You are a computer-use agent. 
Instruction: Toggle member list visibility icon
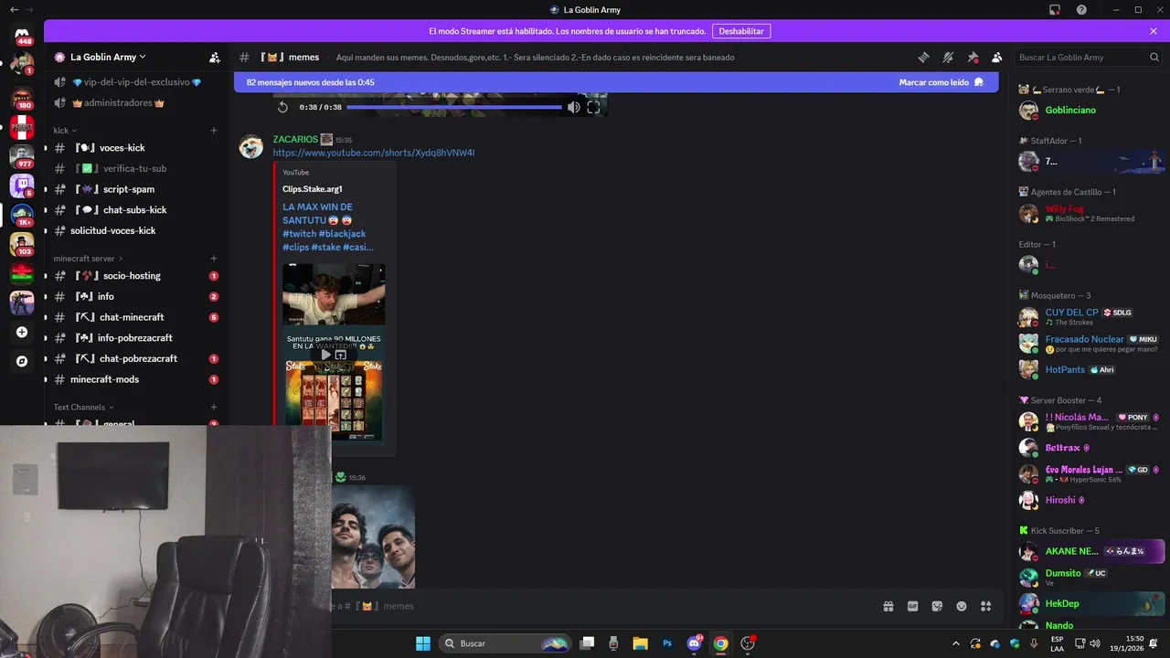pos(997,57)
